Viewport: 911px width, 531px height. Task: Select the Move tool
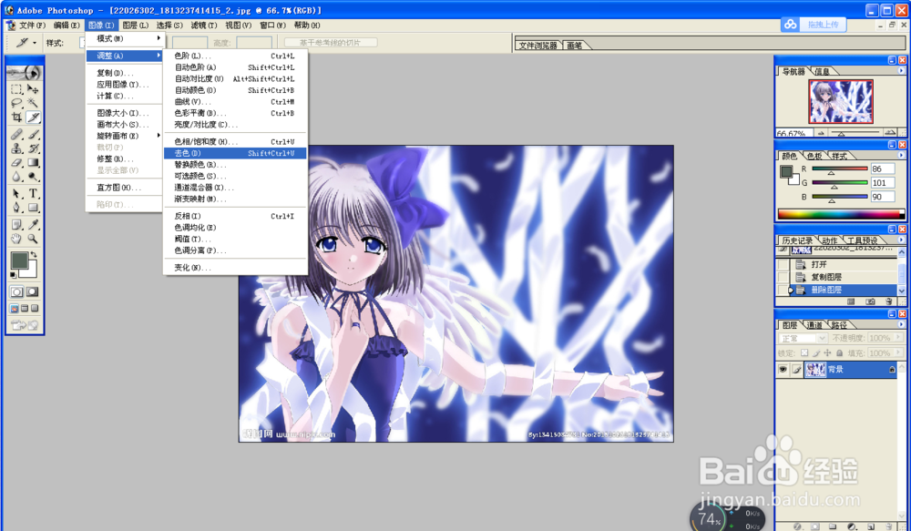(x=33, y=89)
